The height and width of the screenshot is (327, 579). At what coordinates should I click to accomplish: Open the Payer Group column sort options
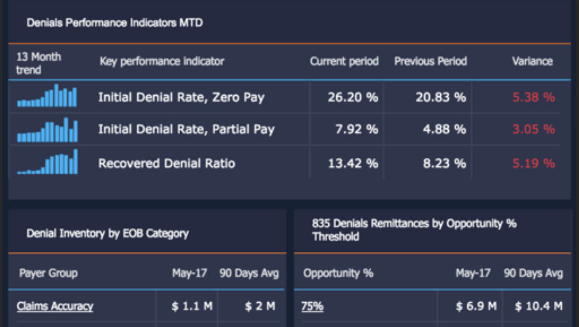(x=47, y=273)
